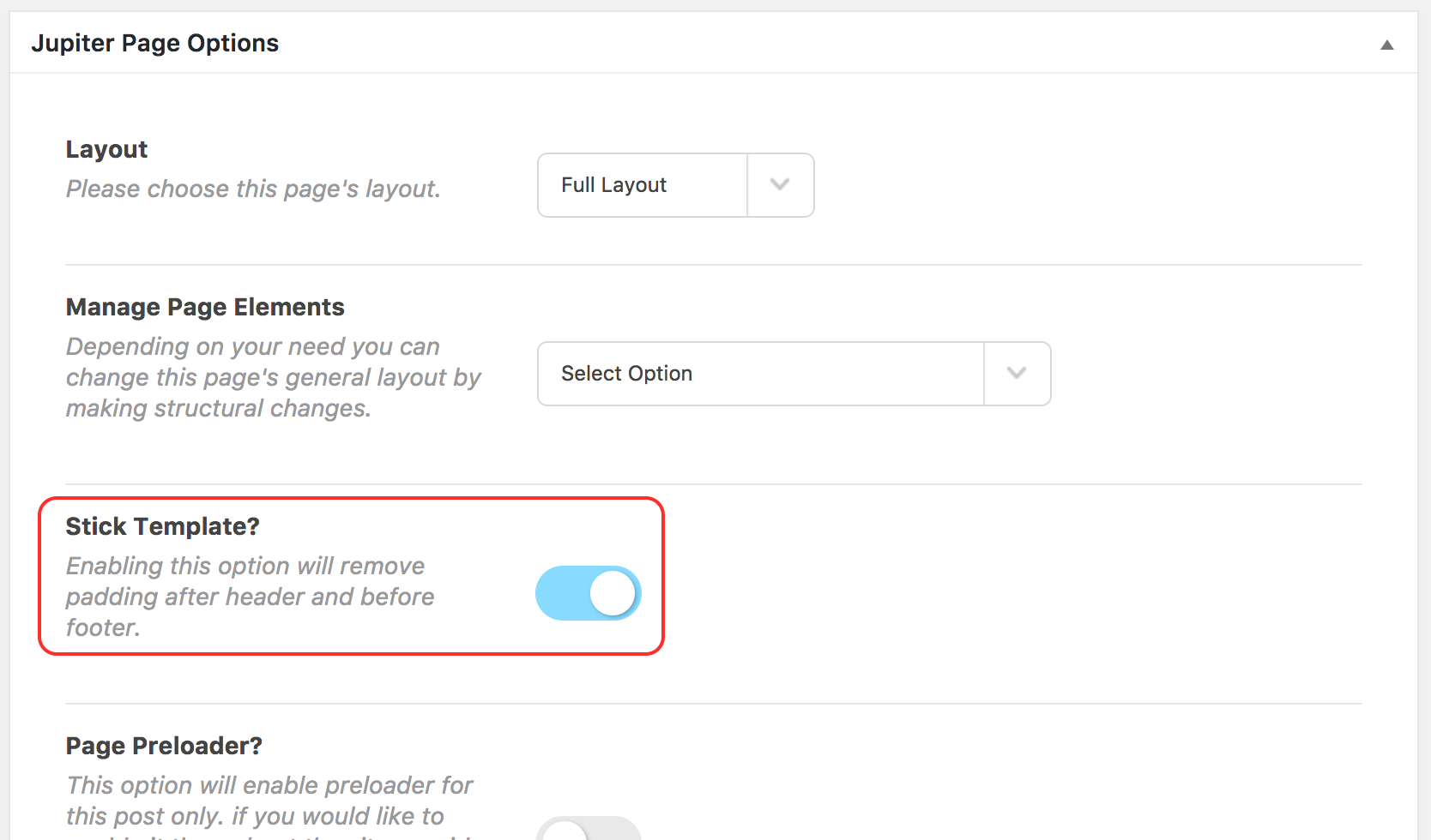Collapse the Jupiter Page Options panel triangle
Viewport: 1431px width, 840px height.
(x=1386, y=45)
